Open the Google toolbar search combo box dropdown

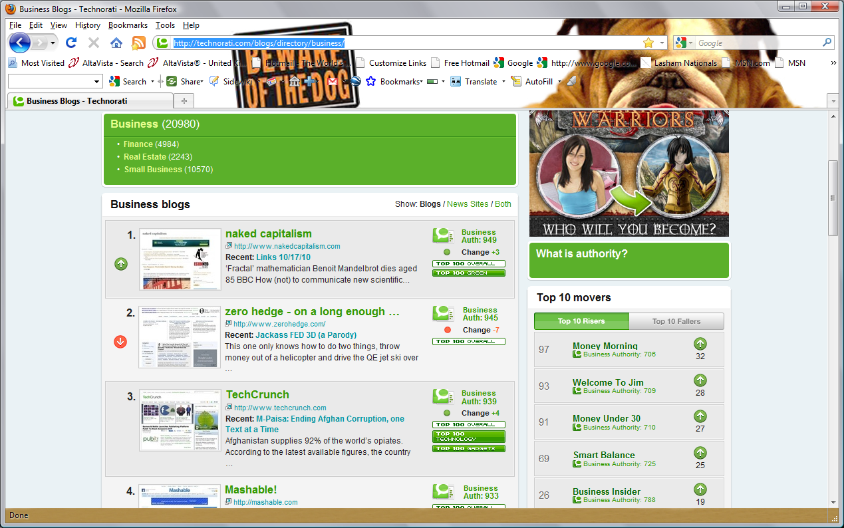pyautogui.click(x=96, y=81)
